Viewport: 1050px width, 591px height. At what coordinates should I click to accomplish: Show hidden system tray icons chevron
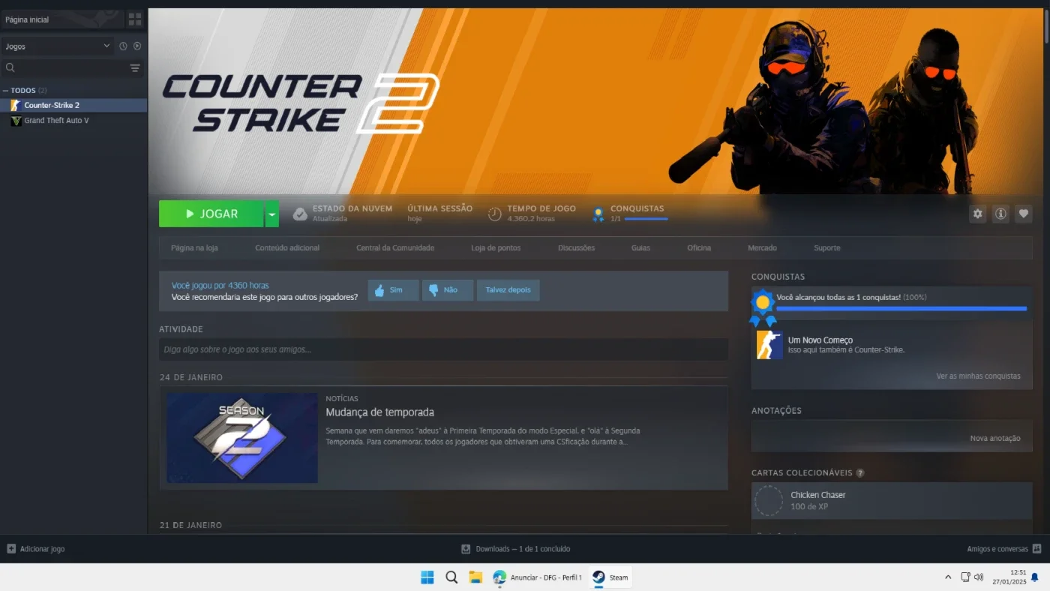point(948,577)
